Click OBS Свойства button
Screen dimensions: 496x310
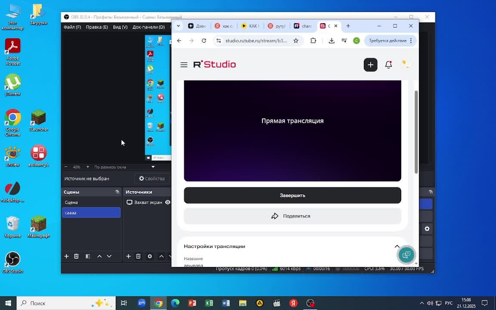[152, 179]
